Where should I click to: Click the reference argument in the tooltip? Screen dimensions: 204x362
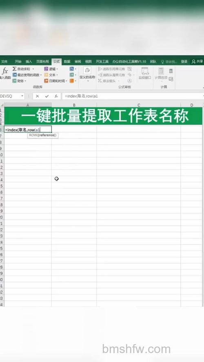(x=46, y=135)
